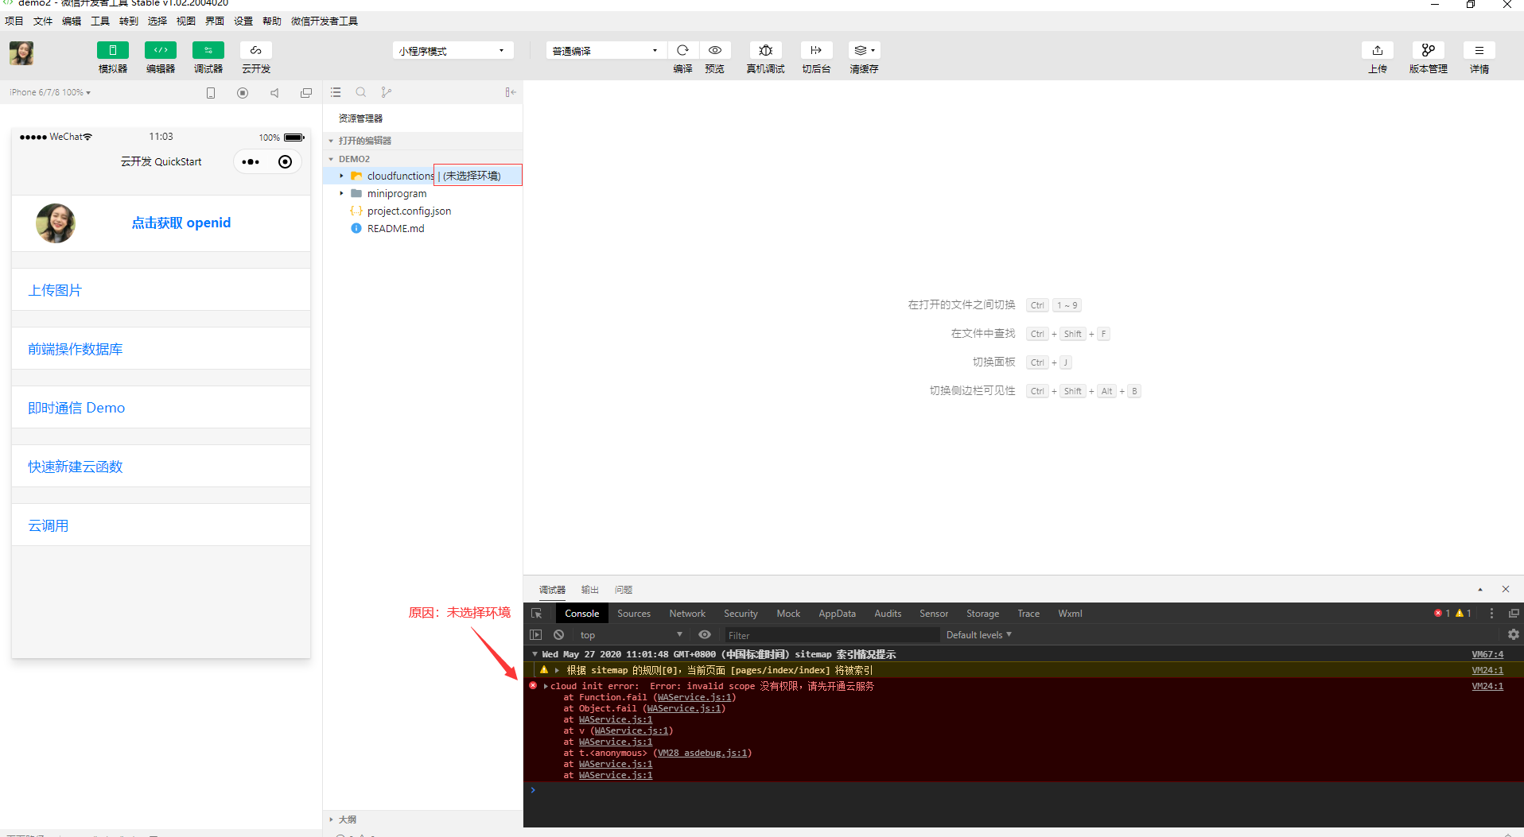Open the Settings menu
The height and width of the screenshot is (837, 1524).
tap(243, 21)
